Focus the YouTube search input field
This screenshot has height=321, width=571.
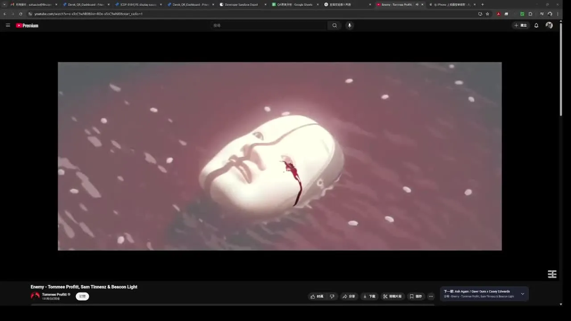click(268, 25)
